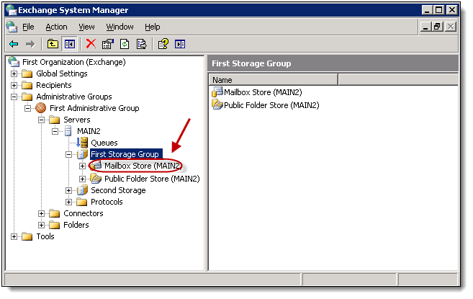
Task: Click the First Administrative Group globe icon
Action: [41, 108]
